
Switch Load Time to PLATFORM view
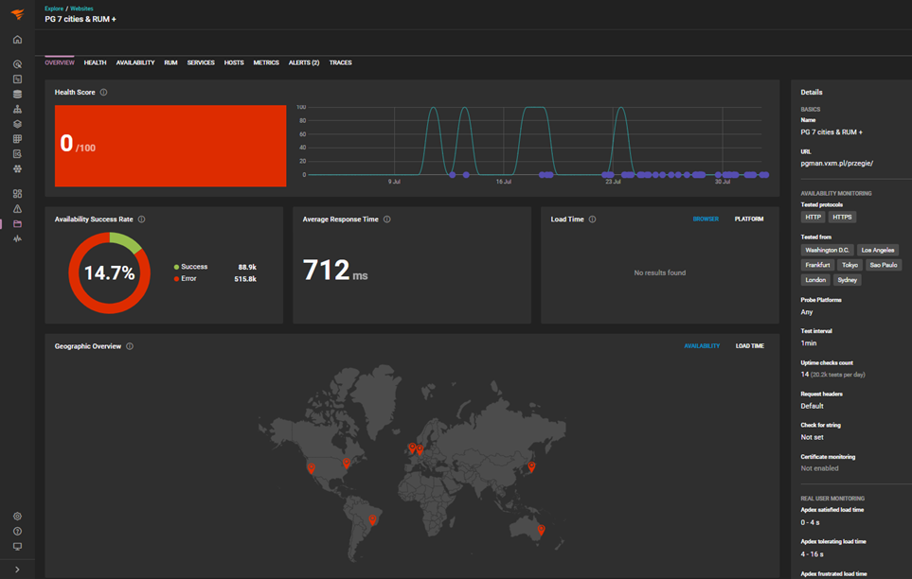click(748, 219)
